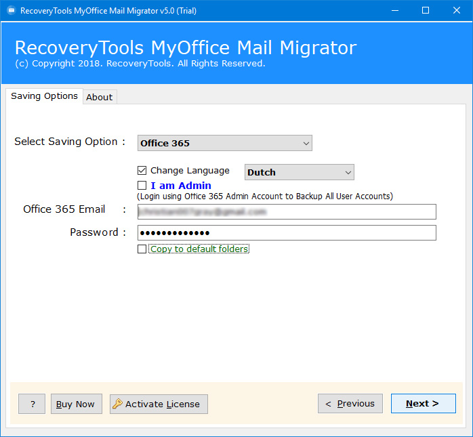Open the Saving Options tab
The height and width of the screenshot is (437, 473).
pos(44,96)
